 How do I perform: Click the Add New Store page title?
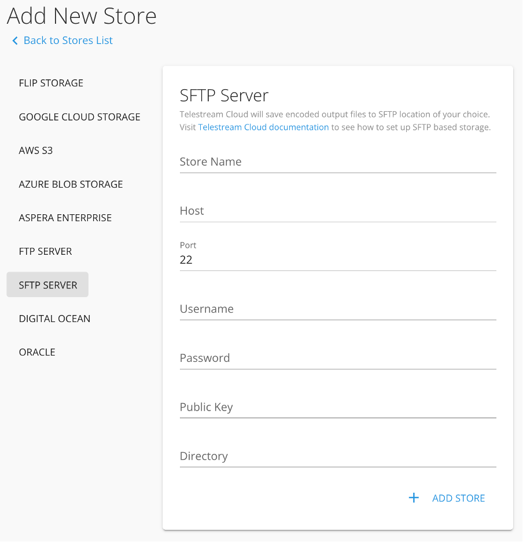(x=82, y=16)
